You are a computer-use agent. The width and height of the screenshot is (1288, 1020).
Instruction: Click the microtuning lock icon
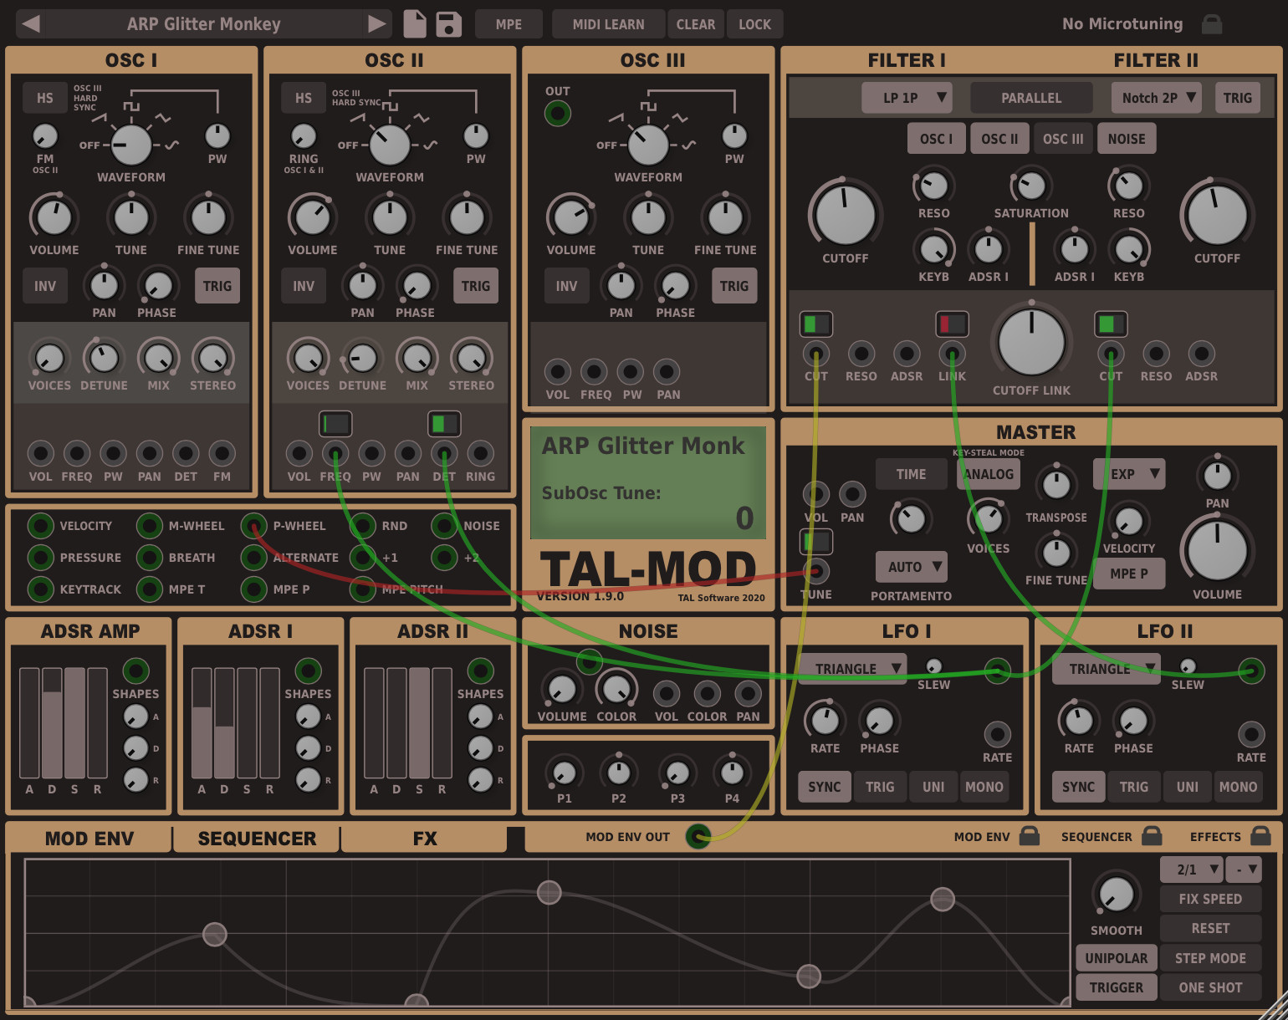1212,23
